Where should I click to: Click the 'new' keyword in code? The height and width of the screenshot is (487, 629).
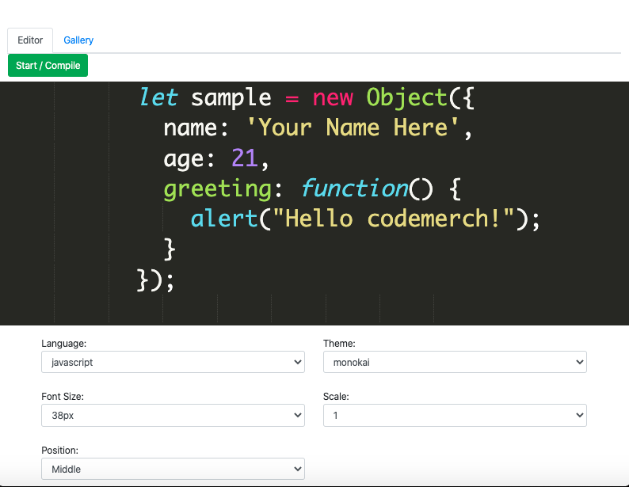tap(333, 98)
